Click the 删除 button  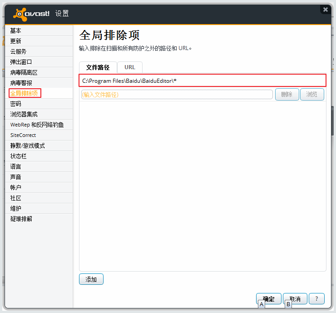287,95
